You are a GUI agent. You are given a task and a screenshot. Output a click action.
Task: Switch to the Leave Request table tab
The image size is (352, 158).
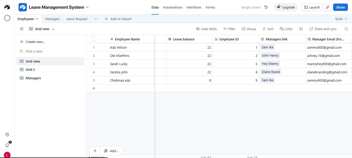point(77,19)
